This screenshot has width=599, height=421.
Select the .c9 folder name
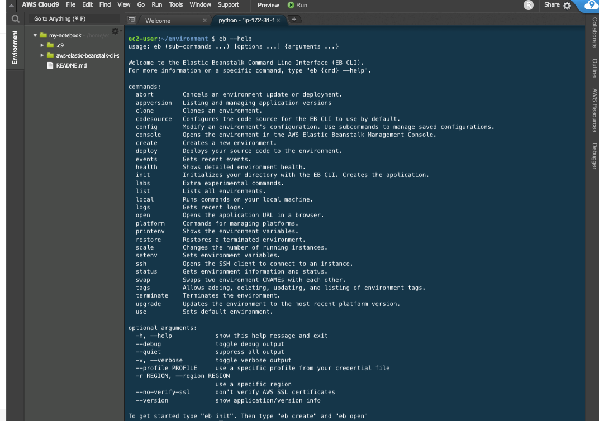[x=60, y=45]
